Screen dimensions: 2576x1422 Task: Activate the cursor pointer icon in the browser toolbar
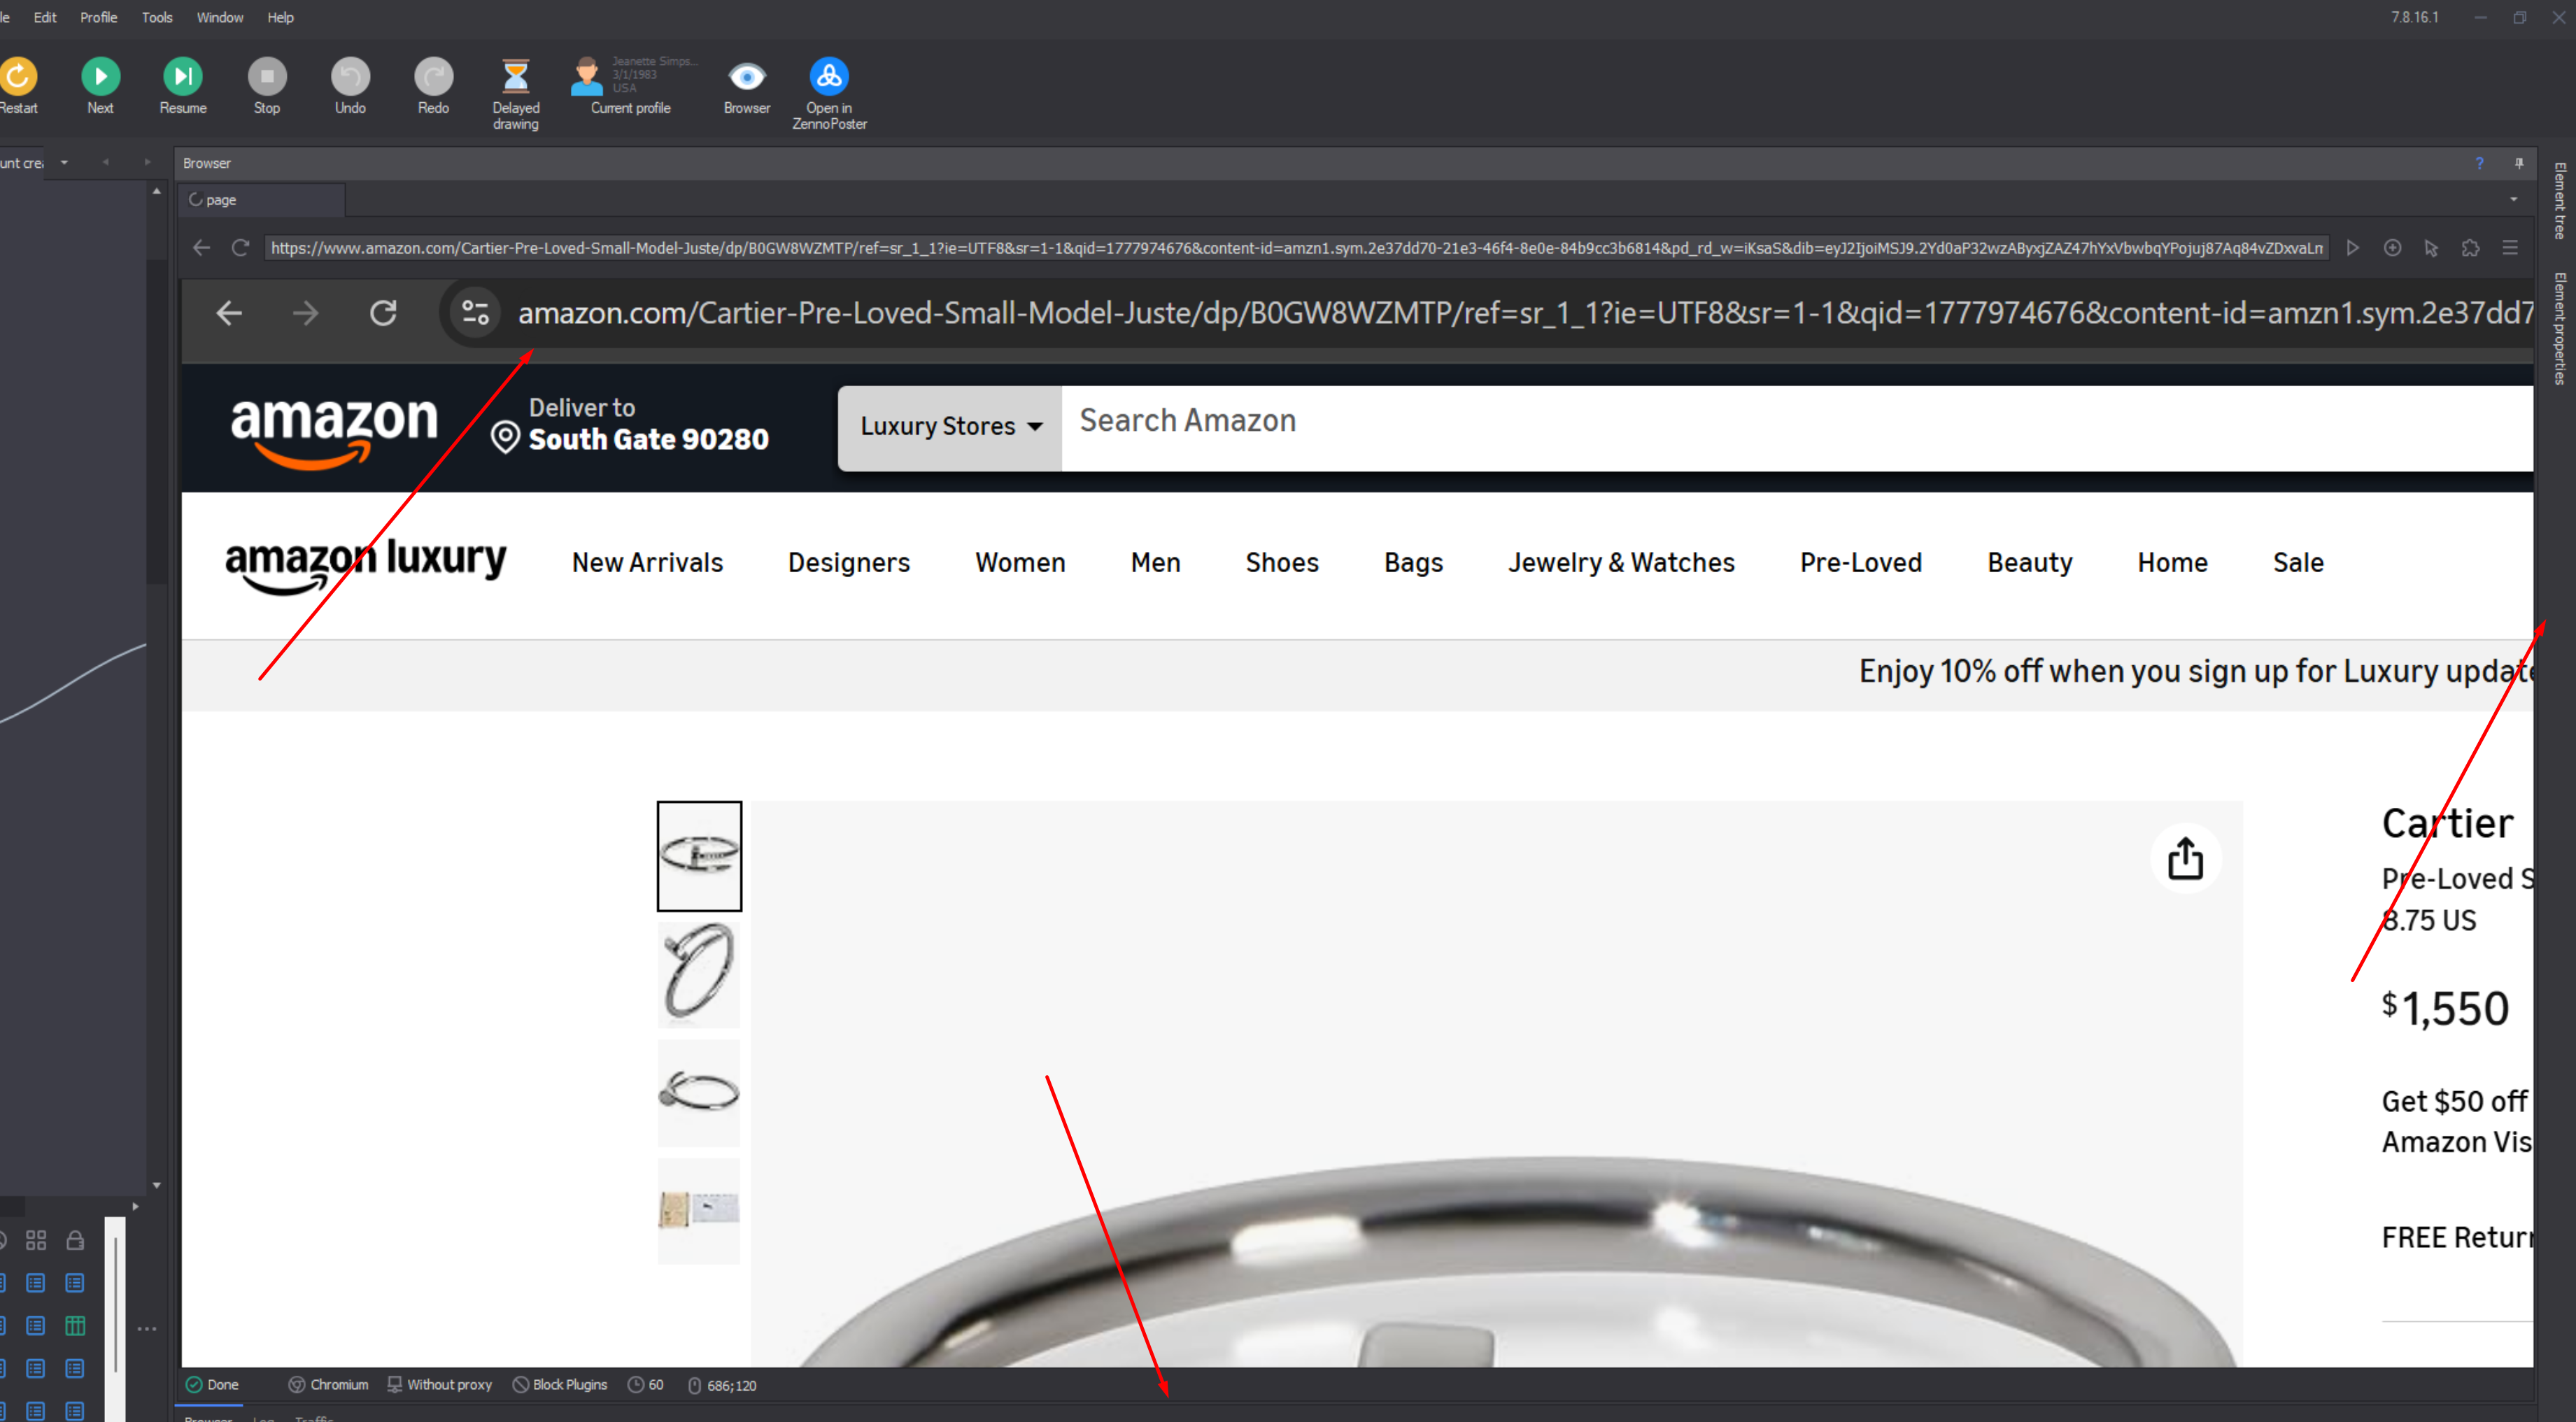(2431, 248)
